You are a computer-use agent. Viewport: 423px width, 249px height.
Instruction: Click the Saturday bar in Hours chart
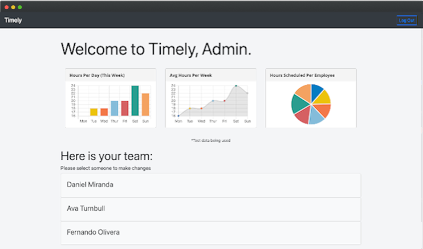pos(135,101)
